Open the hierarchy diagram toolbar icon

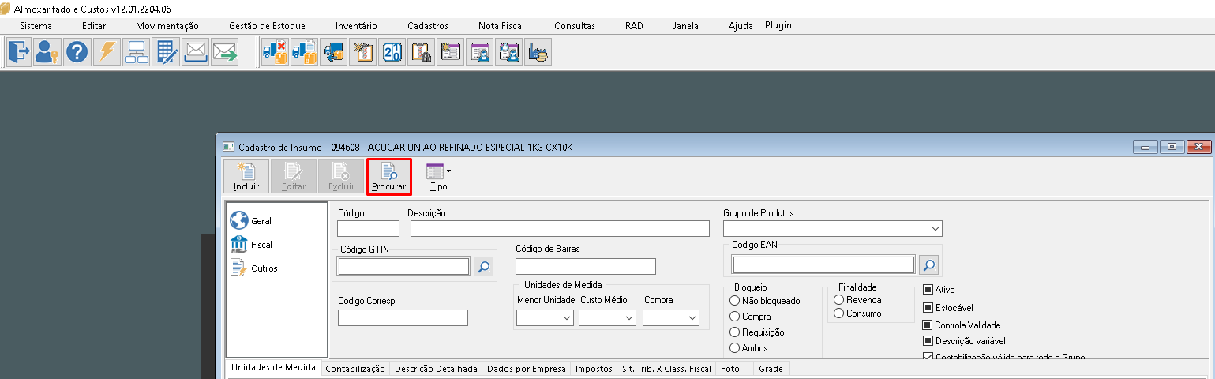(x=137, y=52)
